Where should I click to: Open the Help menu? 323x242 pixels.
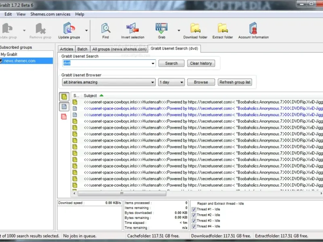[80, 14]
